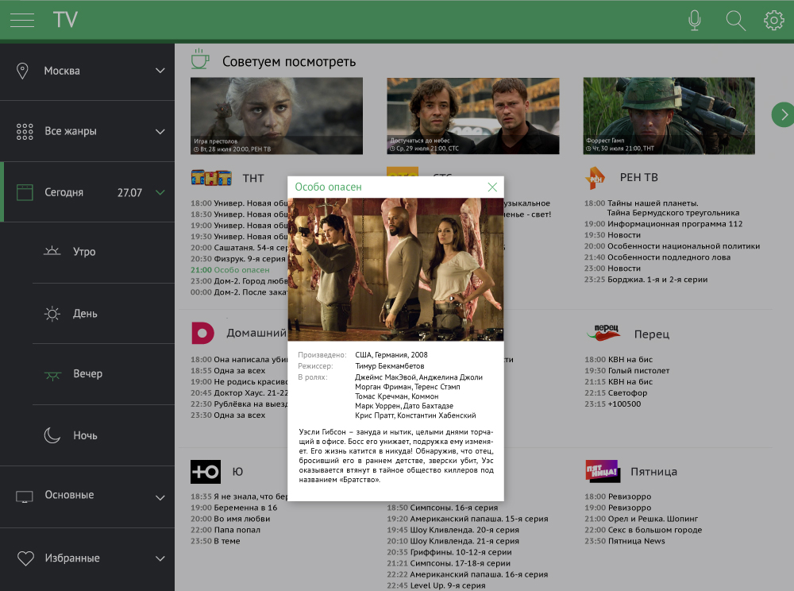794x591 pixels.
Task: Open Игра престолов recommendation thumbnail
Action: pyautogui.click(x=276, y=115)
